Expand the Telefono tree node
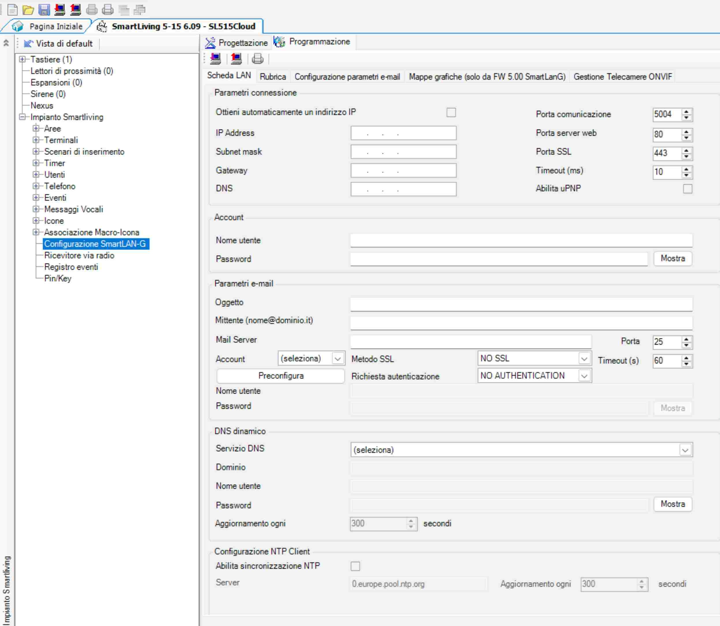720x626 pixels. click(36, 186)
